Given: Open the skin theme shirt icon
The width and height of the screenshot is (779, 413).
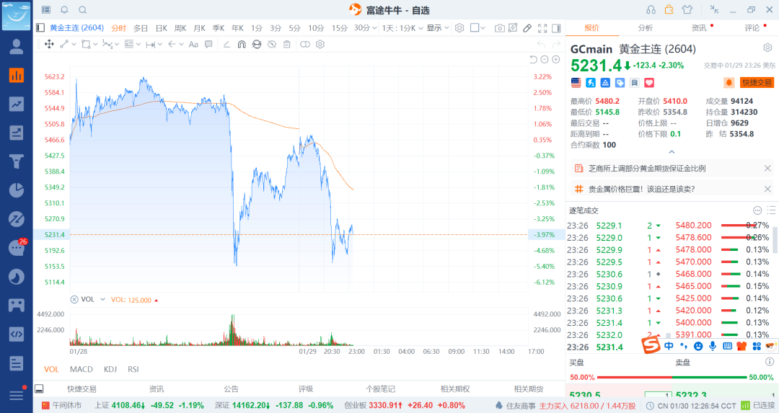Looking at the screenshot, I should [x=687, y=9].
